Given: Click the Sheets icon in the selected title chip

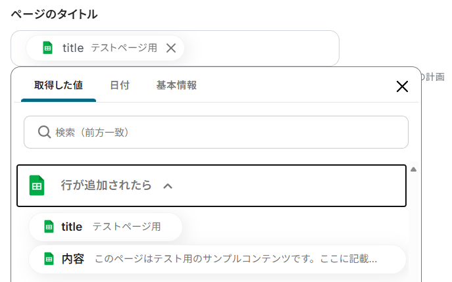Looking at the screenshot, I should [47, 48].
